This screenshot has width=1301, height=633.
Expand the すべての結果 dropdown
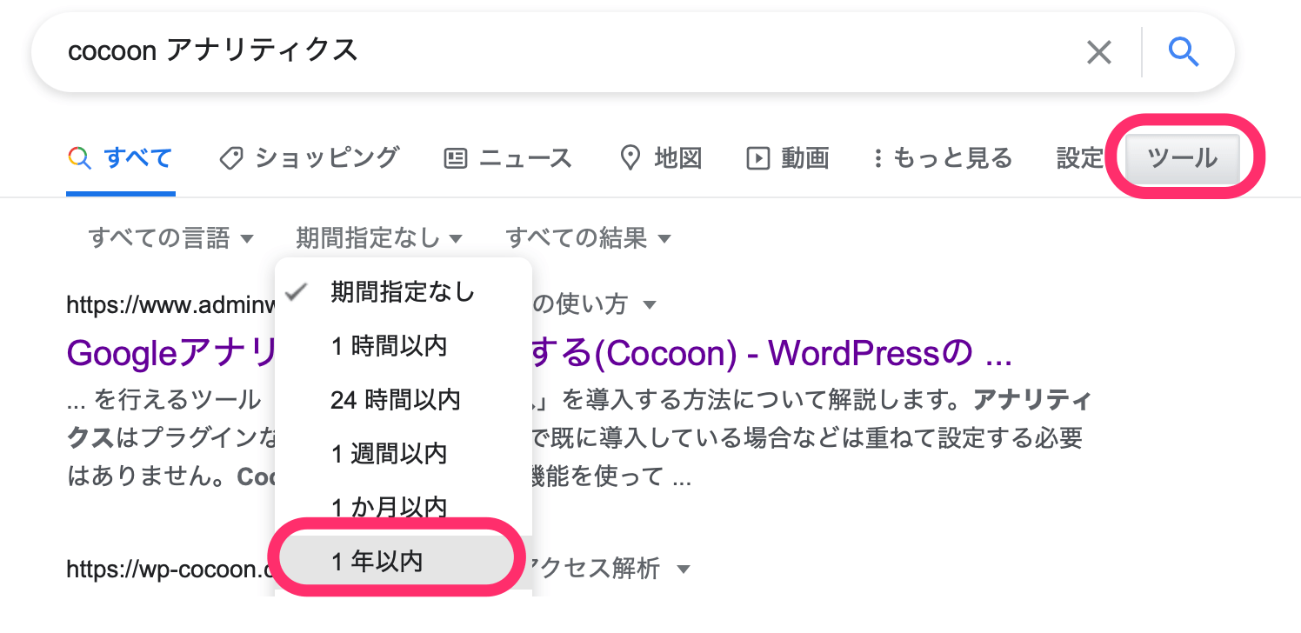(589, 237)
